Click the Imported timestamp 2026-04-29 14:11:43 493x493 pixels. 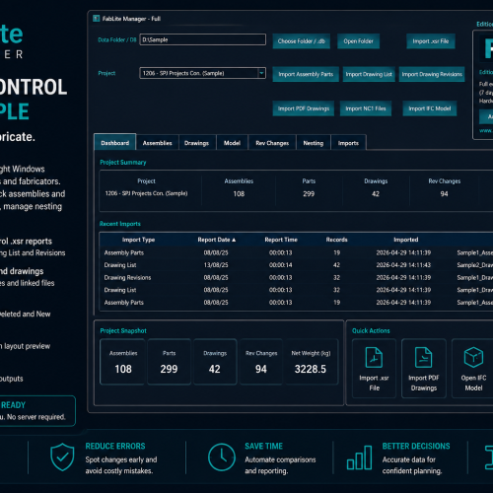tap(403, 265)
